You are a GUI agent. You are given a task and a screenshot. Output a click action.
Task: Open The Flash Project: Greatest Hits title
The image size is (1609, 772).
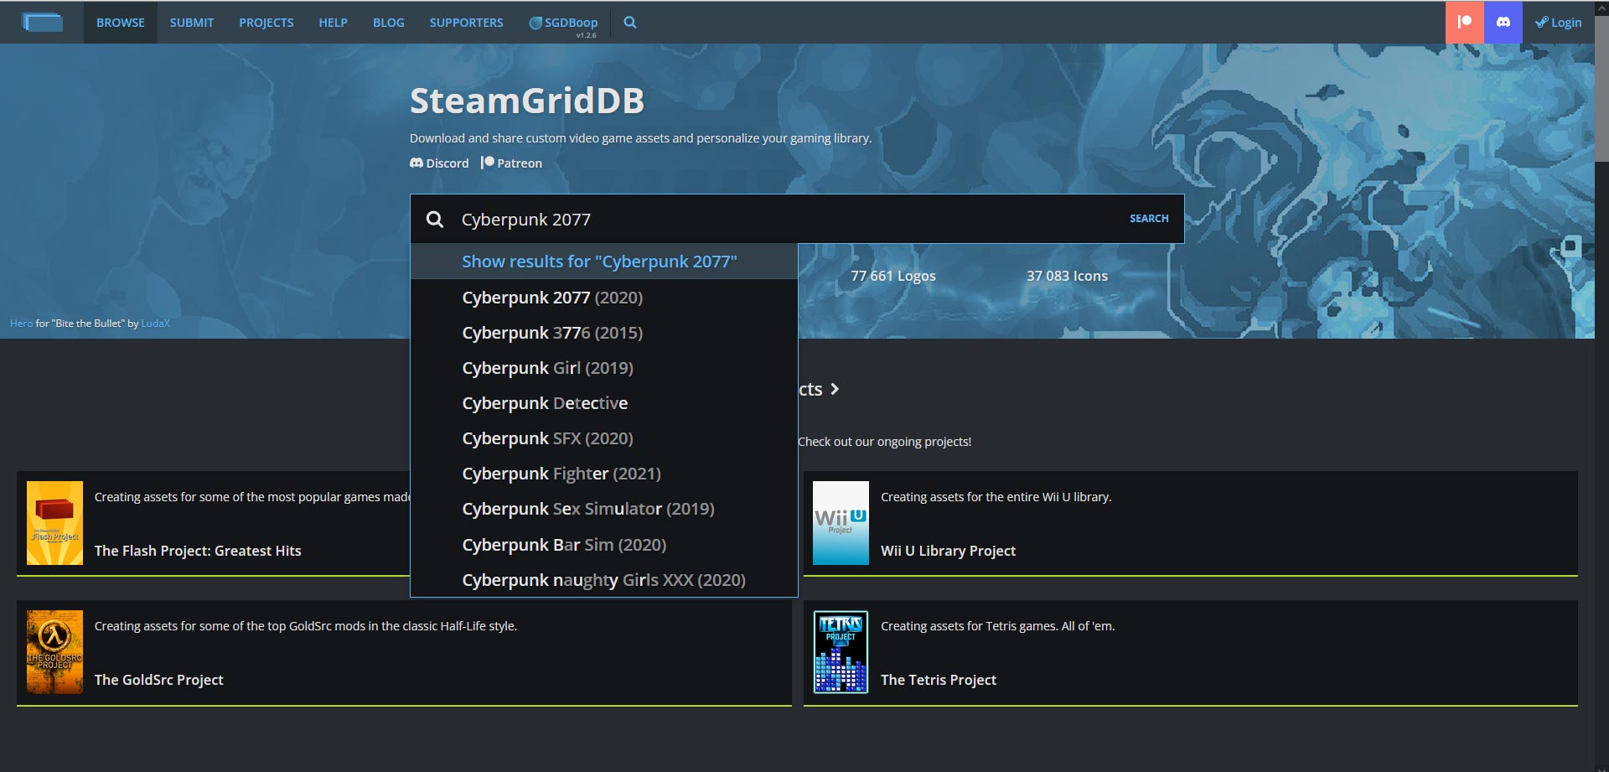(x=198, y=551)
